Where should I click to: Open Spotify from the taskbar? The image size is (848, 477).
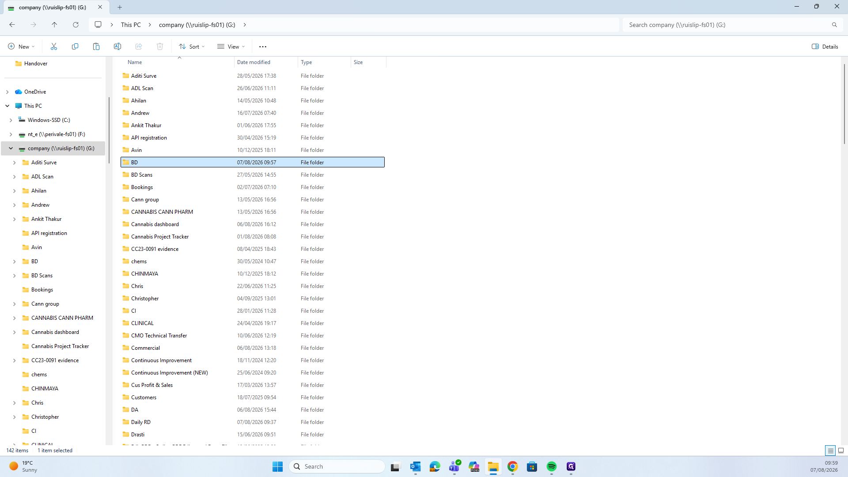coord(552,466)
